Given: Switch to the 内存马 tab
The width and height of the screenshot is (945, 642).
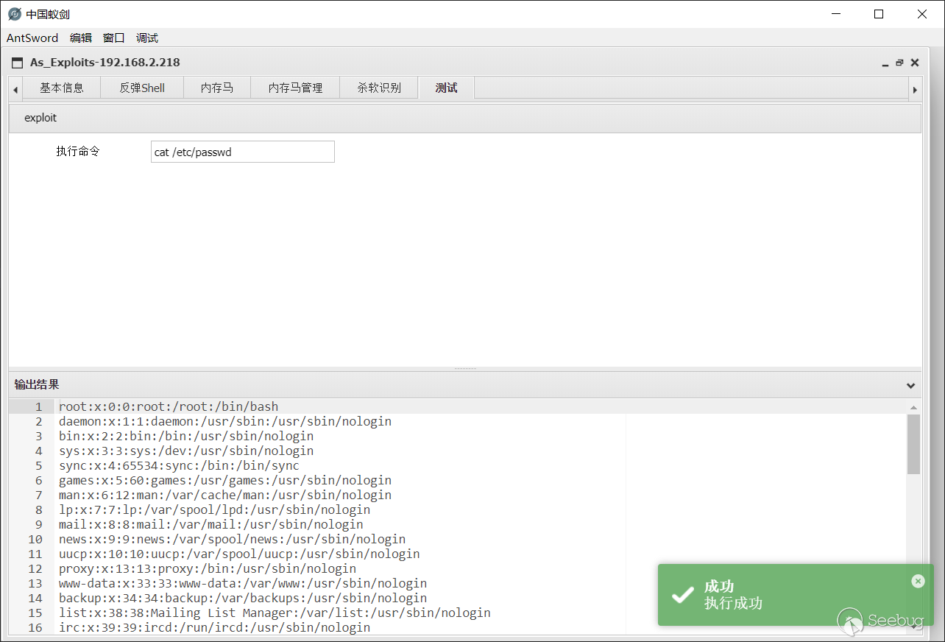Looking at the screenshot, I should click(217, 88).
